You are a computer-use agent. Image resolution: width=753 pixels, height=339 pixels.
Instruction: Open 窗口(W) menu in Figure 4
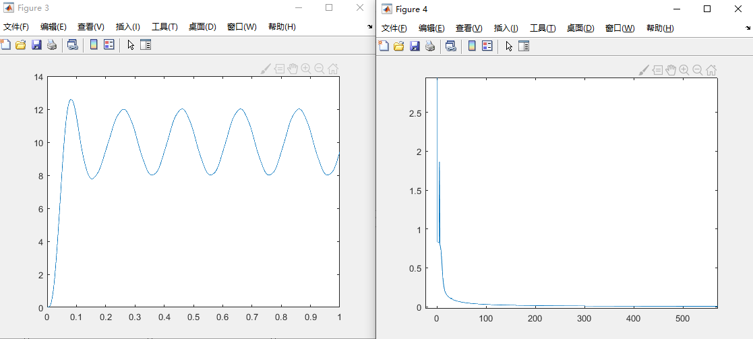point(620,28)
